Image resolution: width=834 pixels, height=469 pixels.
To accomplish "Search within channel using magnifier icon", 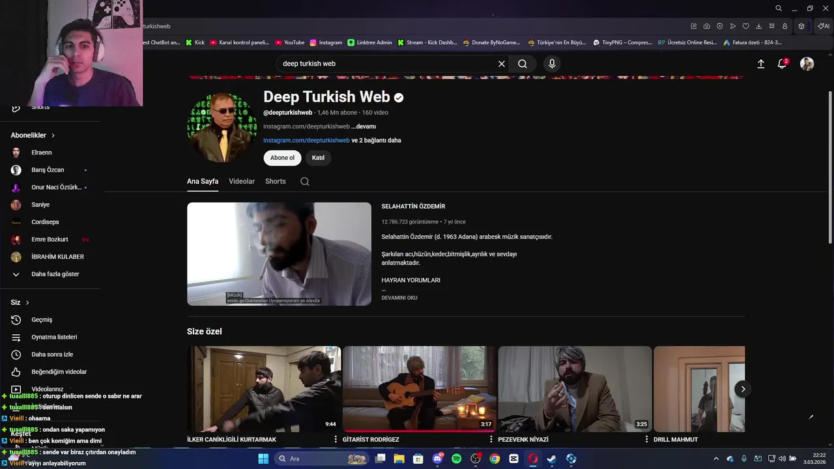I will coord(305,182).
